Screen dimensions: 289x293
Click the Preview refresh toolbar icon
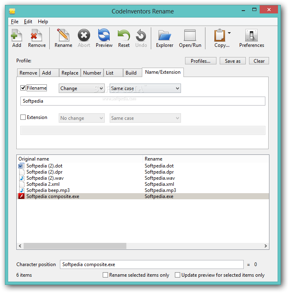pos(104,38)
